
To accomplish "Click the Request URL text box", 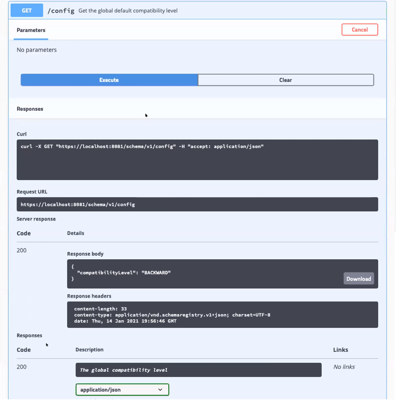I will tap(197, 204).
